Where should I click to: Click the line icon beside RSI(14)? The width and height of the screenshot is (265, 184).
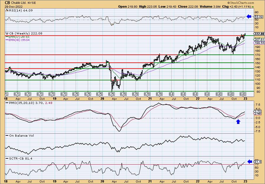click(x=7, y=11)
